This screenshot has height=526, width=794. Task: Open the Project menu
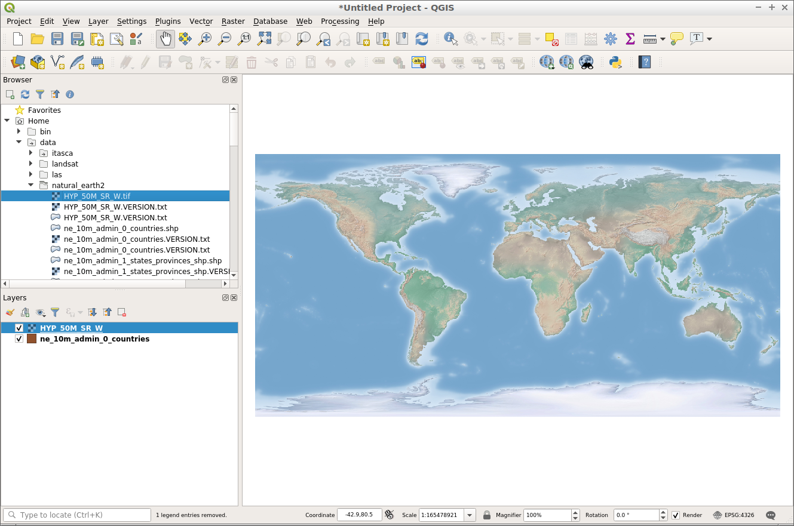[19, 21]
